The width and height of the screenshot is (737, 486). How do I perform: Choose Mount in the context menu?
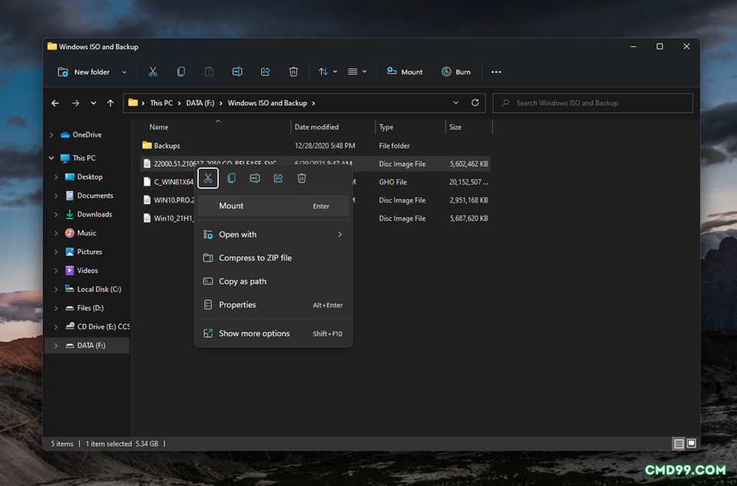[x=273, y=206]
